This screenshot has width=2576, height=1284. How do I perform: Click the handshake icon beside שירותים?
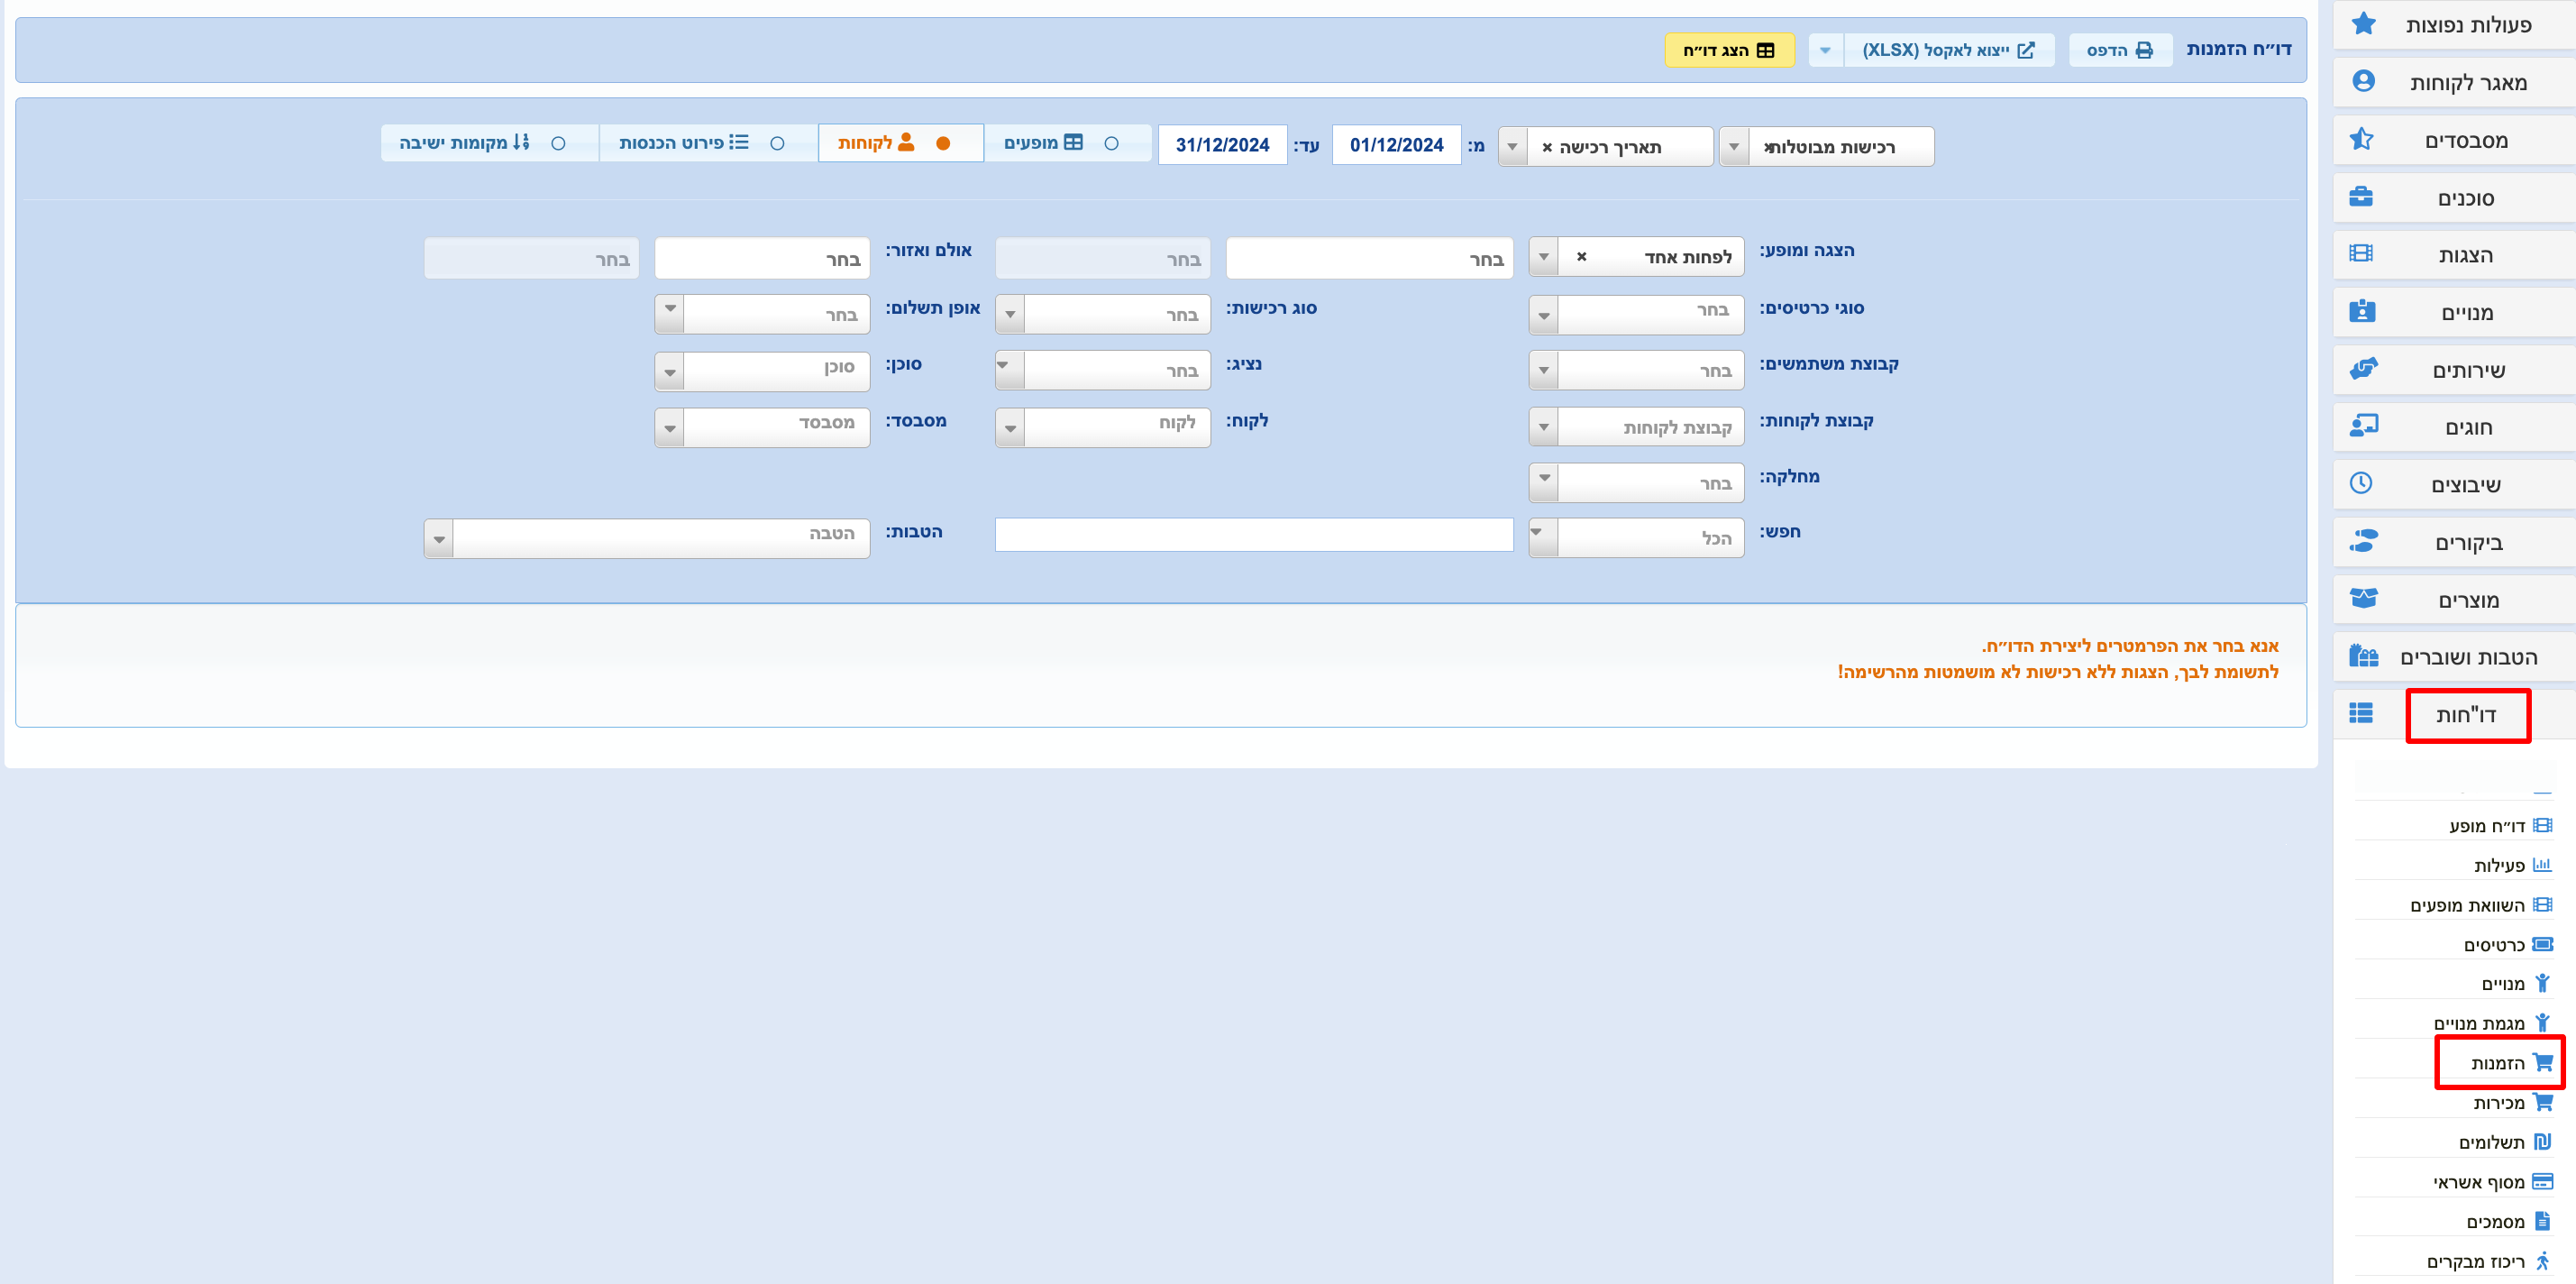pos(2363,368)
